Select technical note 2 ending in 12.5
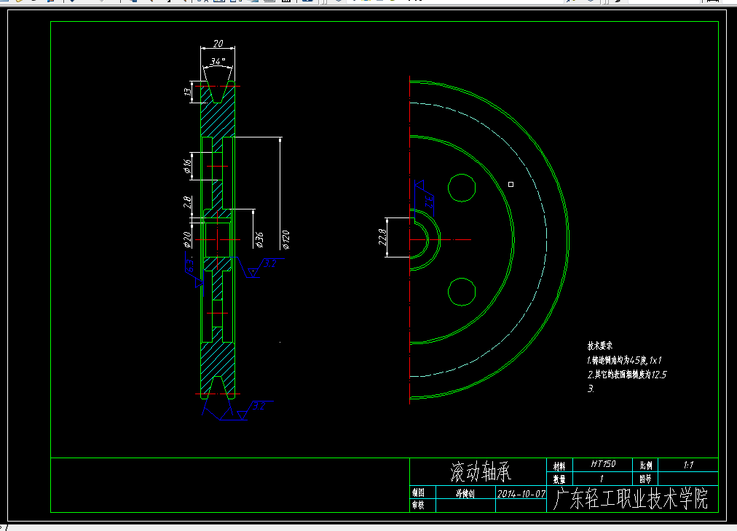This screenshot has width=737, height=531. coord(626,374)
